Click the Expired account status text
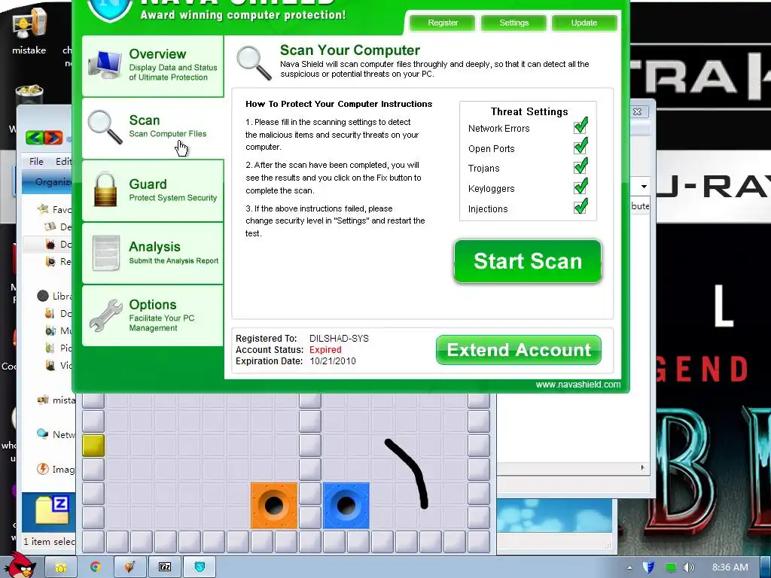Viewport: 771px width, 578px height. [x=325, y=350]
